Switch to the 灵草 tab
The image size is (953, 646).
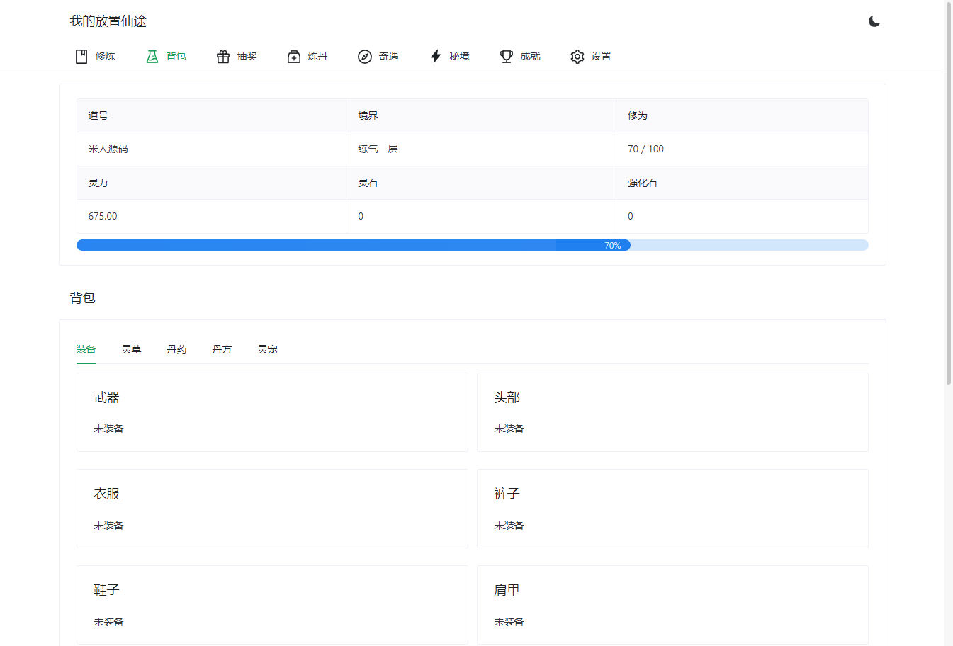coord(132,349)
